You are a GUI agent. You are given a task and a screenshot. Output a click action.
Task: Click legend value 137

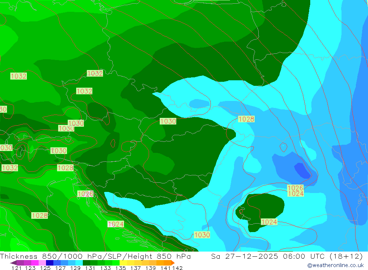tap(135, 268)
